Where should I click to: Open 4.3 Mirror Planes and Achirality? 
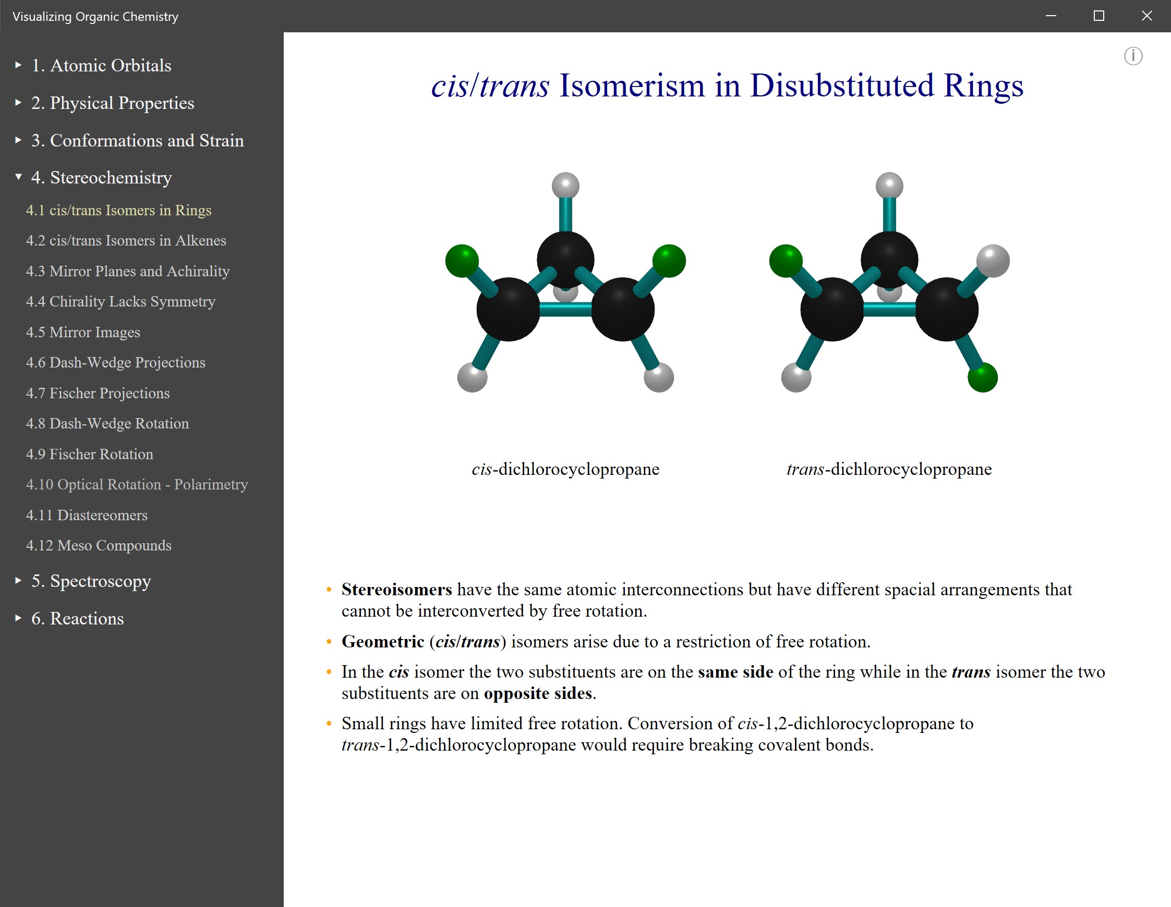point(128,271)
